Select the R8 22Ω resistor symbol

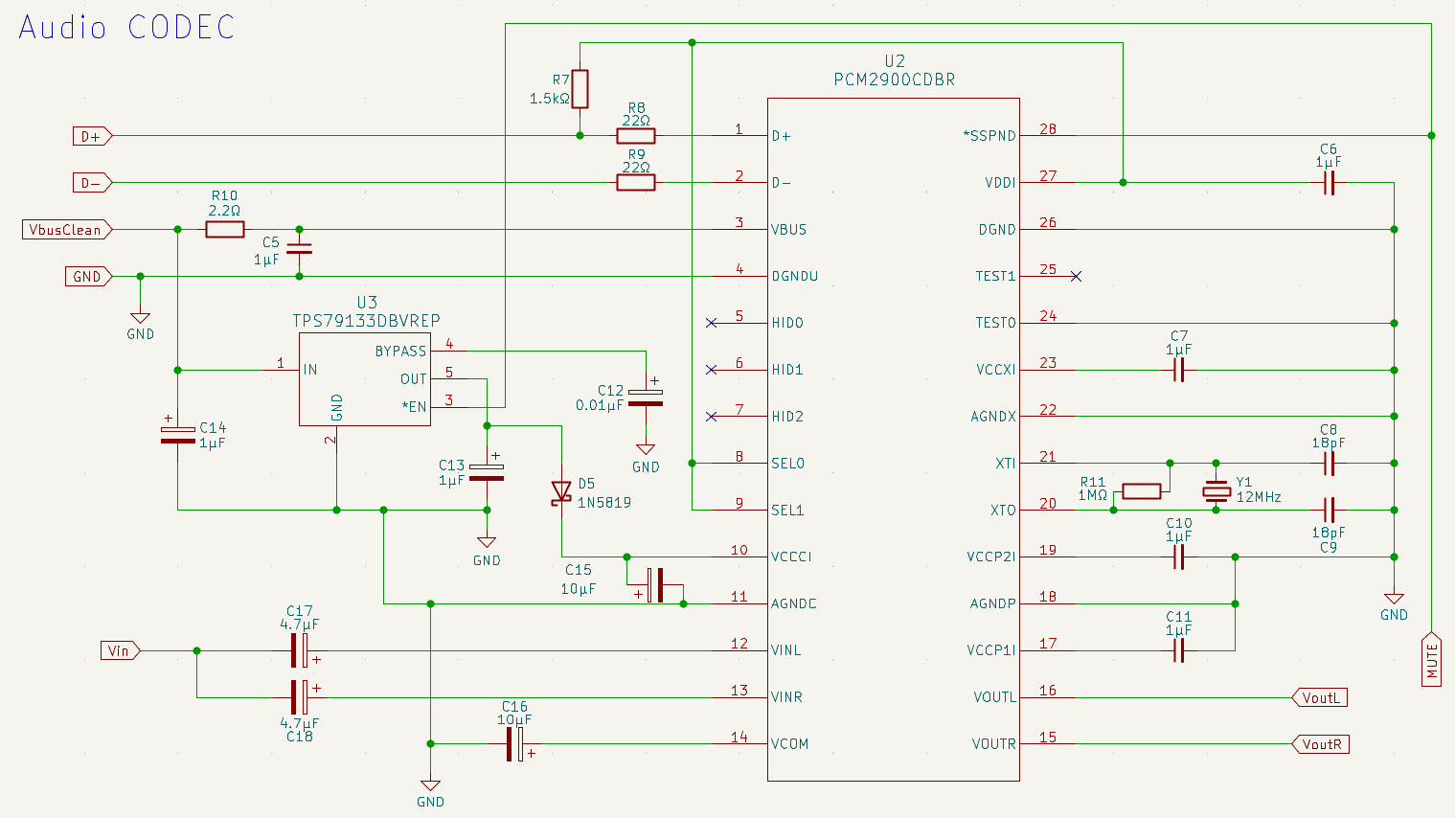click(x=636, y=136)
